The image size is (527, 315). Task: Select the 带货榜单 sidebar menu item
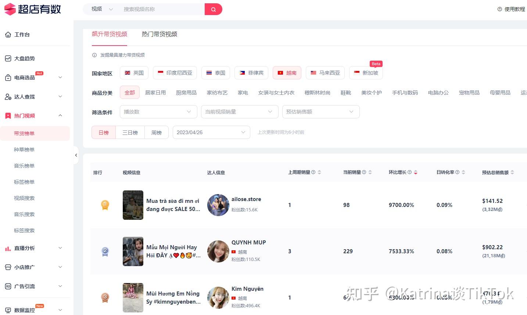click(x=24, y=133)
